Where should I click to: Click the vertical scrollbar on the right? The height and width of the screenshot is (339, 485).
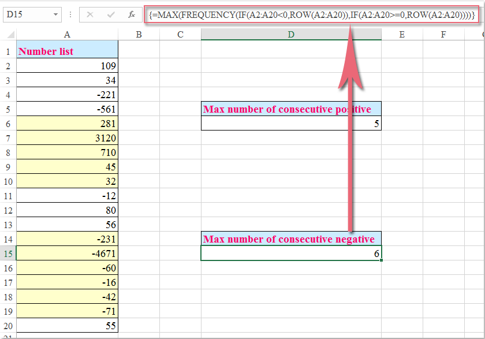481,173
